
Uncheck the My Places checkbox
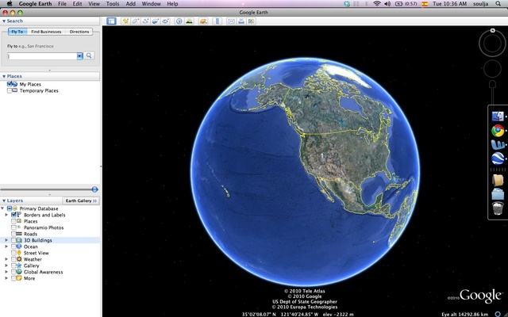(x=10, y=84)
